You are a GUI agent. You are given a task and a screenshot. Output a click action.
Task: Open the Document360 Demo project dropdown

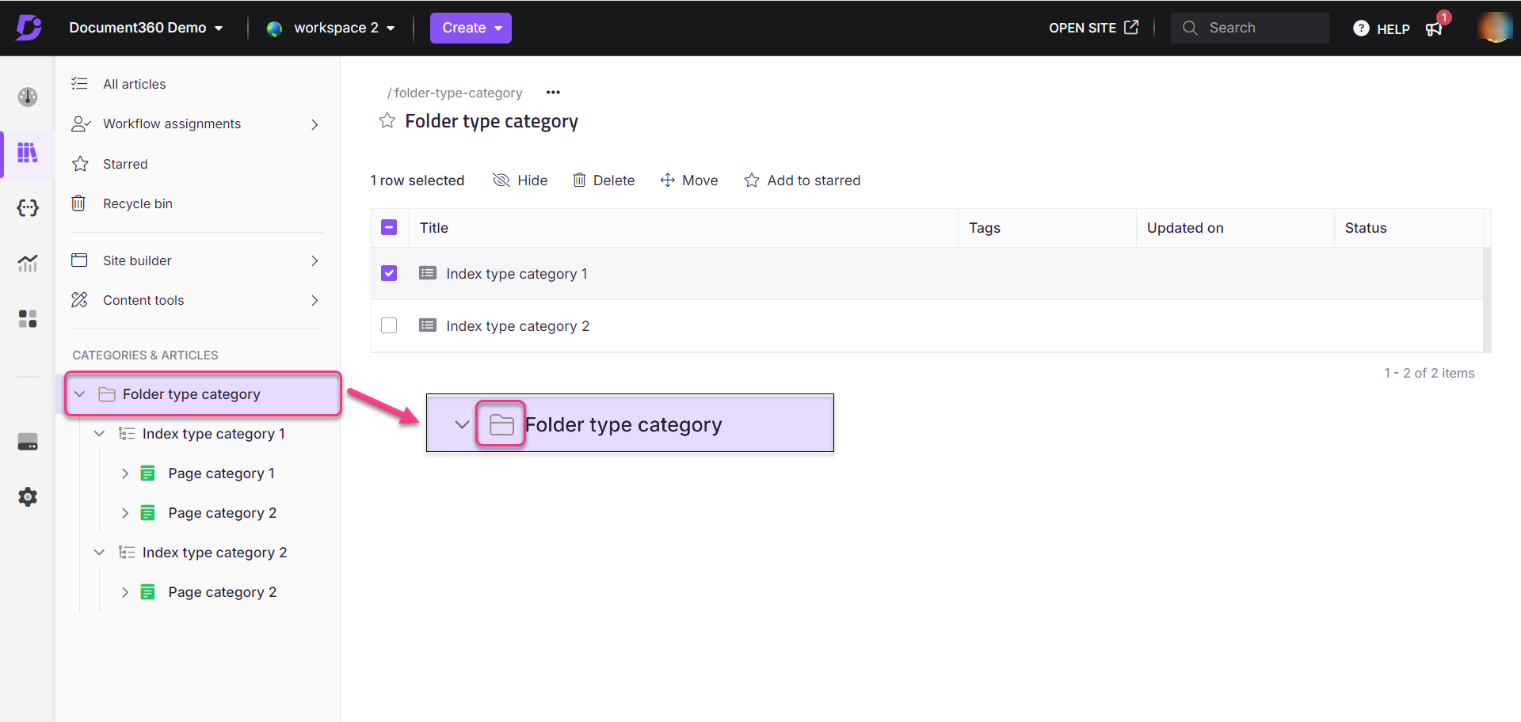coord(146,28)
